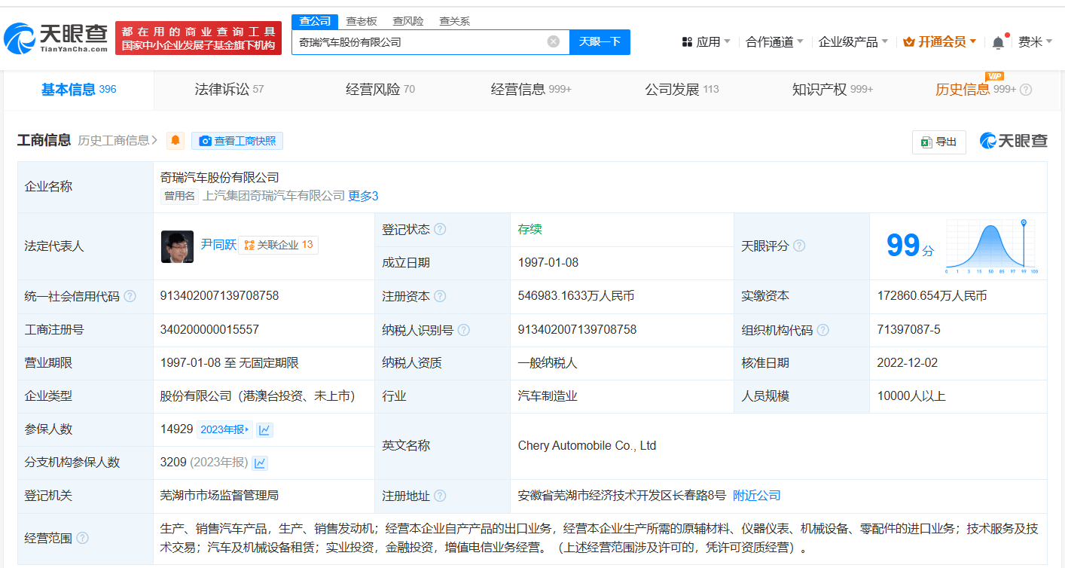Clear the search box with X icon

pos(553,41)
